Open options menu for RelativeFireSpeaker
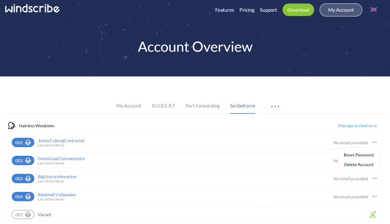Image resolution: width=390 pixels, height=224 pixels. [374, 196]
